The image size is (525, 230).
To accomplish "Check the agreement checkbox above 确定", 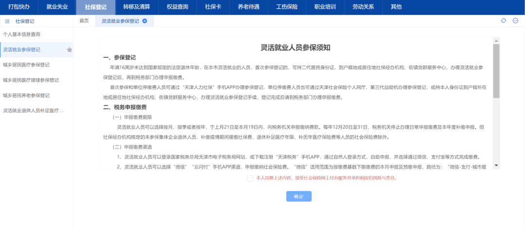I will [x=250, y=178].
